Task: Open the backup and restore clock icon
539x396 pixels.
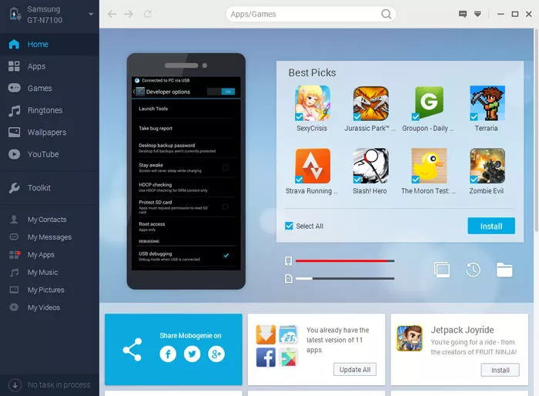Action: [x=473, y=270]
